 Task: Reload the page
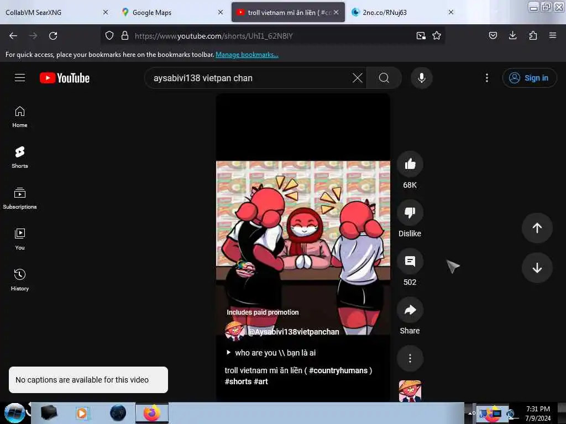pos(53,36)
